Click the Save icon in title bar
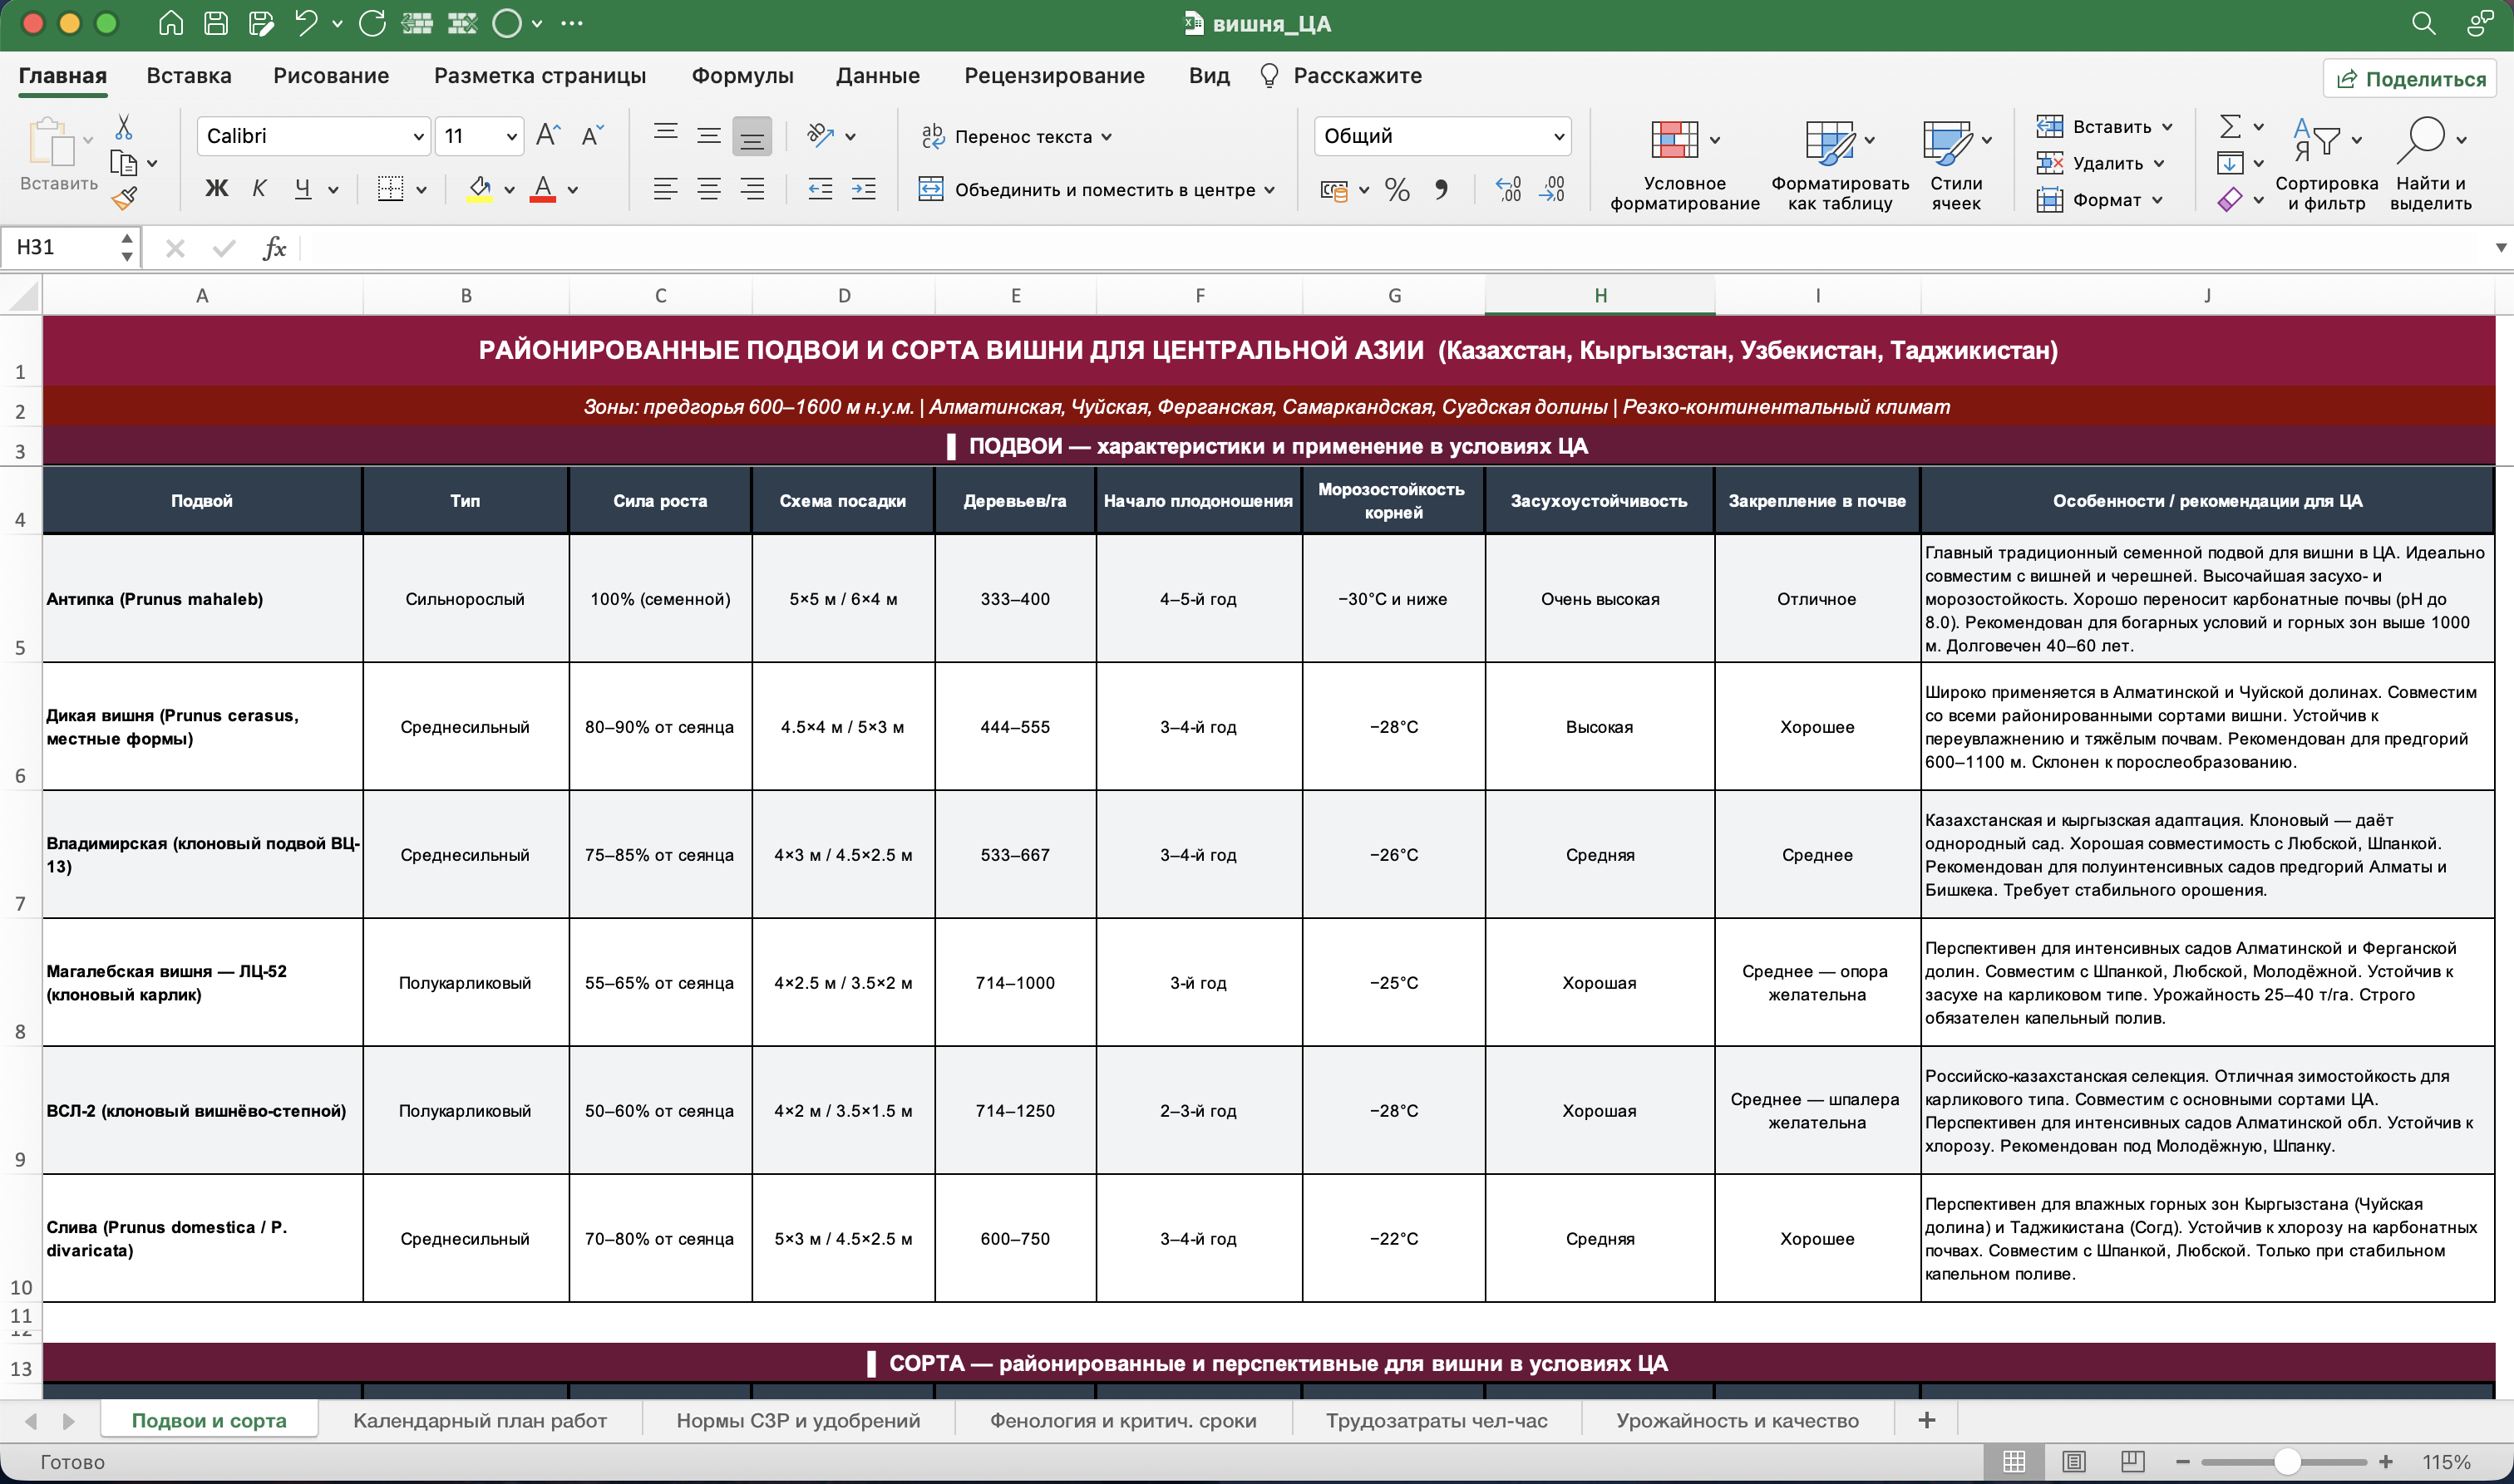2514x1484 pixels. 216,23
